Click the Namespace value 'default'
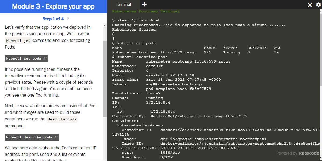 pyautogui.click(x=154, y=66)
